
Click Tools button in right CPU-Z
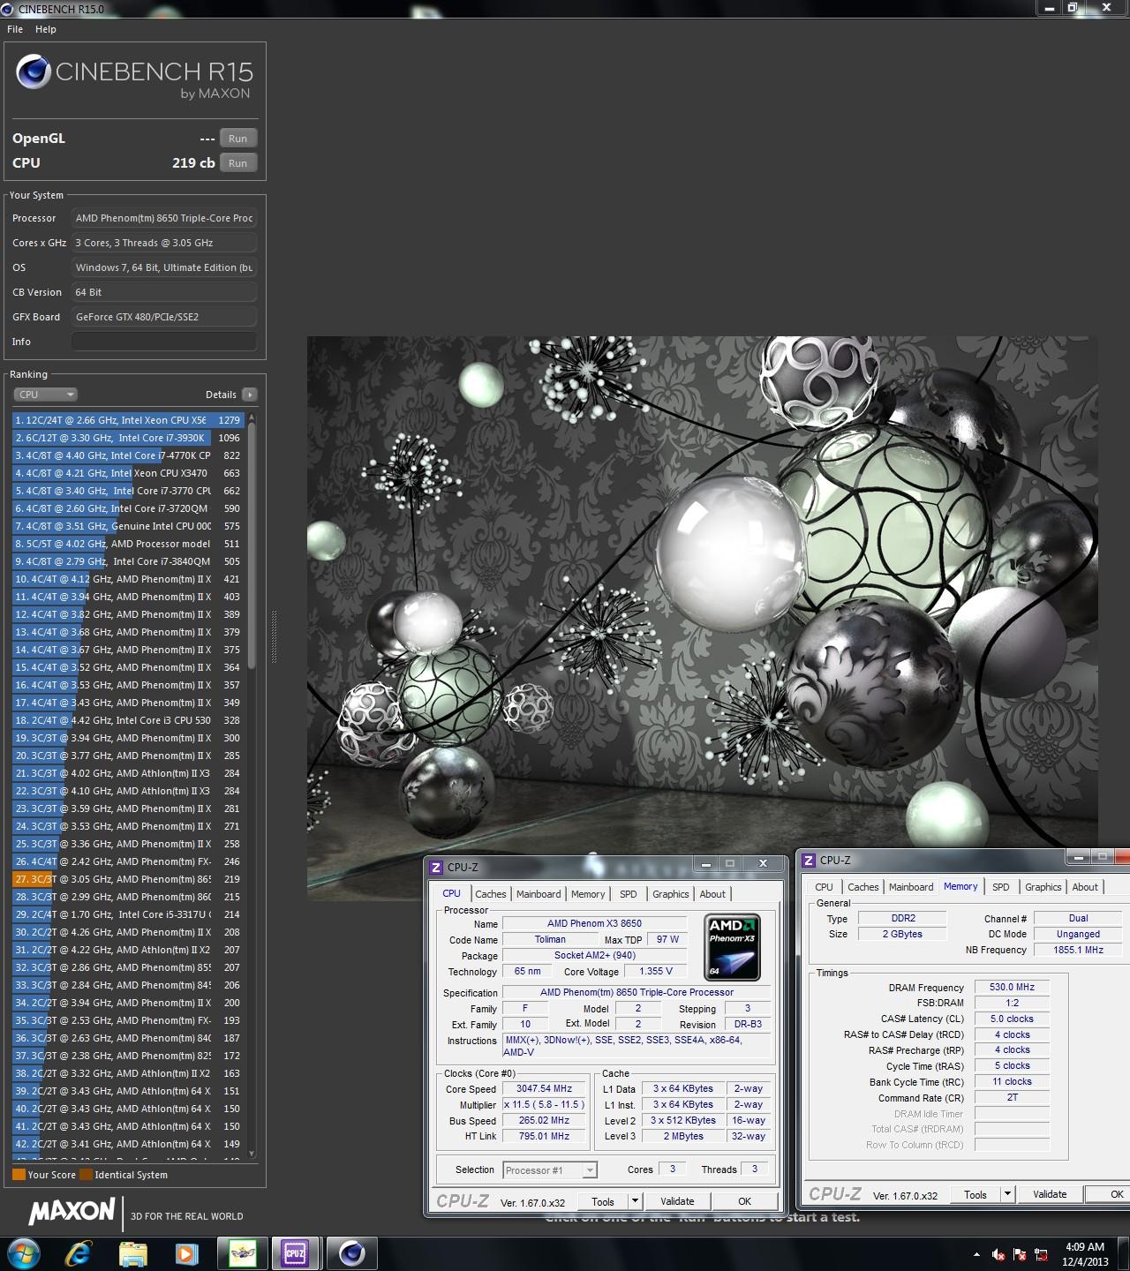tap(976, 1194)
